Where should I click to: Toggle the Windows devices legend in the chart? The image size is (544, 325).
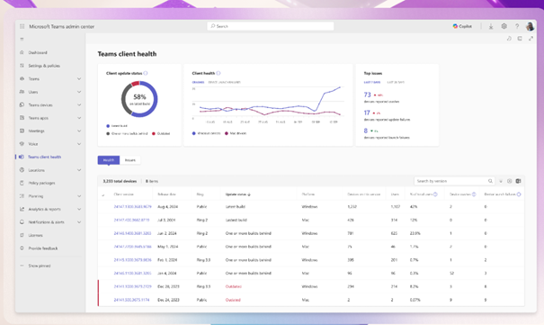click(206, 133)
